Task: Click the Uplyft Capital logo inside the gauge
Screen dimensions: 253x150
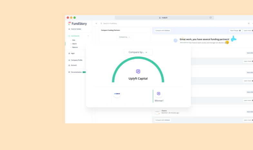Action: 138,71
